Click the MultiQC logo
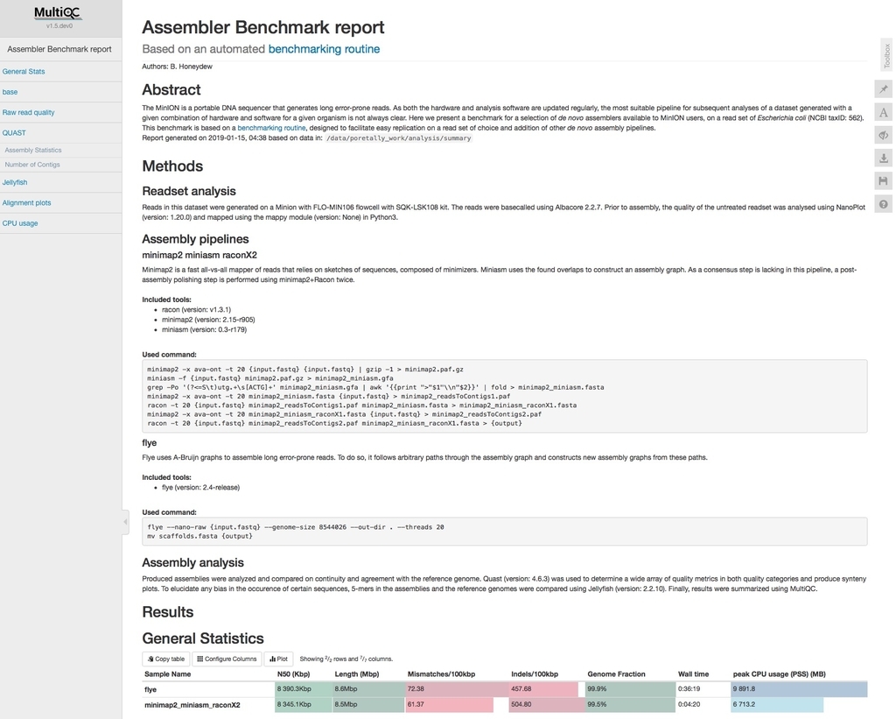 click(57, 12)
